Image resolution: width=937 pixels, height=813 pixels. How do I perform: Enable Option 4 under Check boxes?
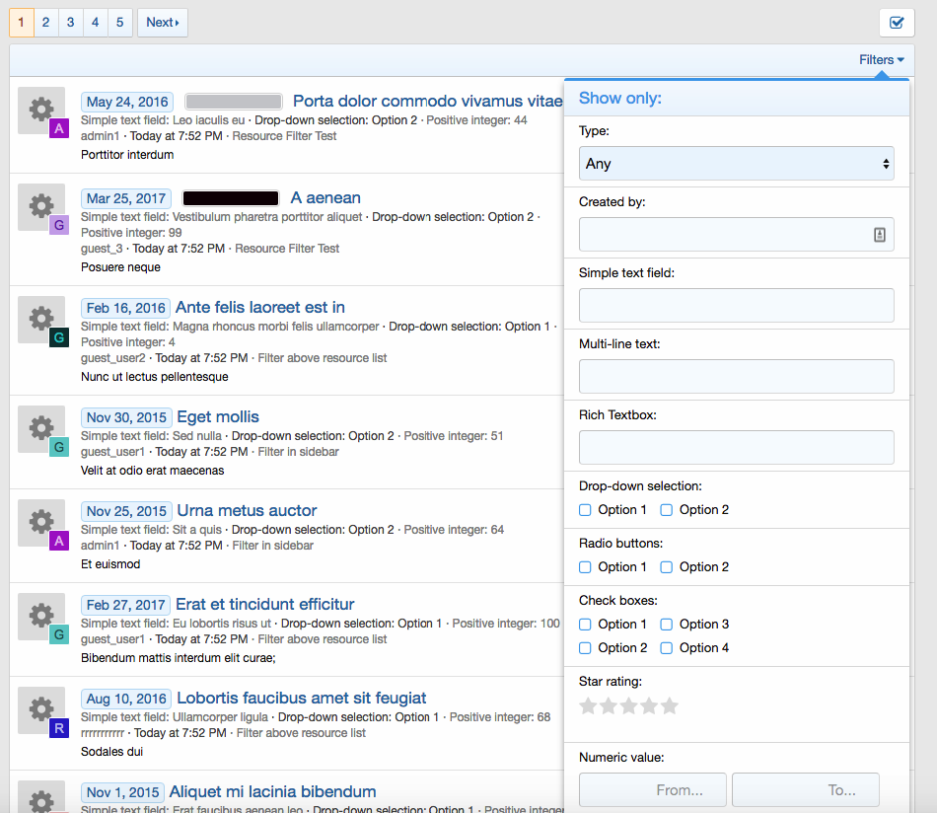667,648
